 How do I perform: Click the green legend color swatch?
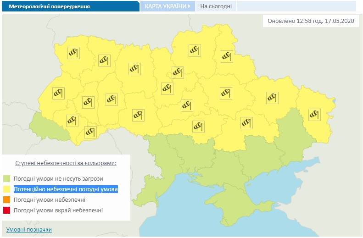pos(6,178)
